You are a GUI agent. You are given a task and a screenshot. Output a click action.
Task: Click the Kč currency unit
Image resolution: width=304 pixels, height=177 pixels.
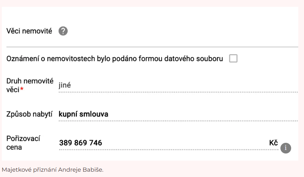pyautogui.click(x=273, y=143)
